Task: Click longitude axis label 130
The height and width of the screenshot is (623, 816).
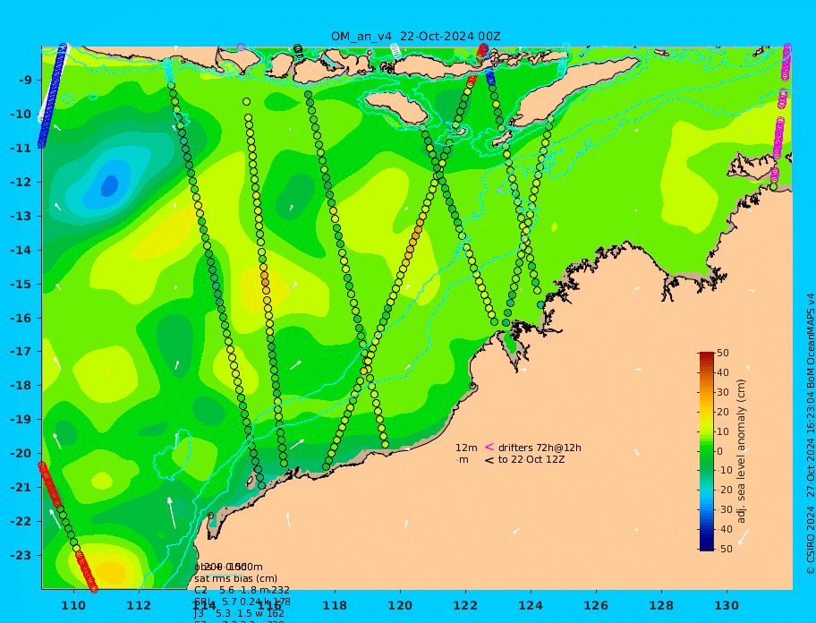Action: point(727,606)
